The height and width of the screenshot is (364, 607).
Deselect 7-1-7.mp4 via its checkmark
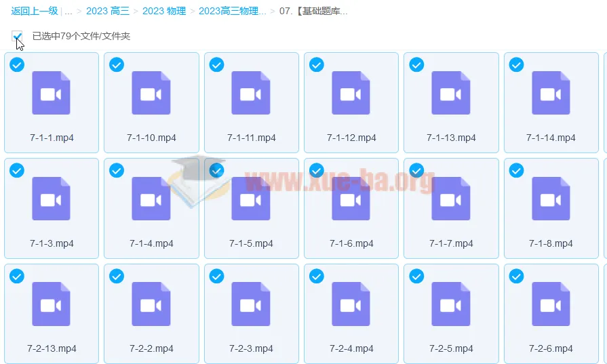click(416, 170)
